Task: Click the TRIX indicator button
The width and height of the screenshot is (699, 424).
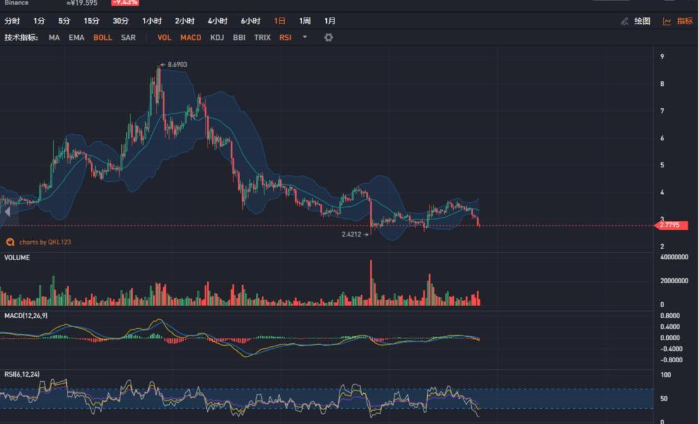Action: tap(262, 38)
